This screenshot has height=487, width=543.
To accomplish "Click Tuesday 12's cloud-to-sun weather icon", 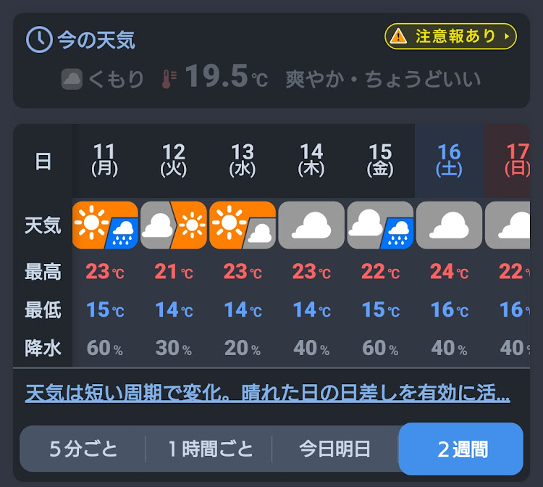I will click(x=174, y=225).
